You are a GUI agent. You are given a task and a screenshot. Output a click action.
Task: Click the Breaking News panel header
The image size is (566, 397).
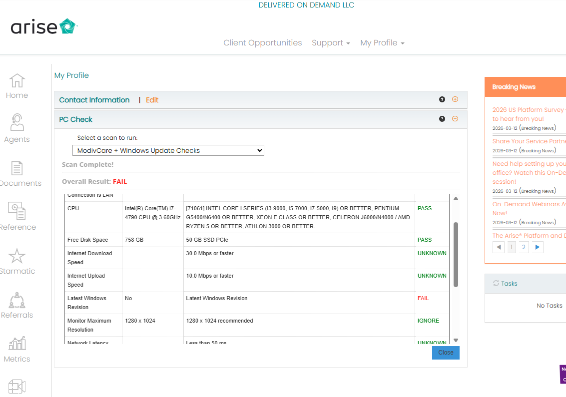(x=525, y=87)
